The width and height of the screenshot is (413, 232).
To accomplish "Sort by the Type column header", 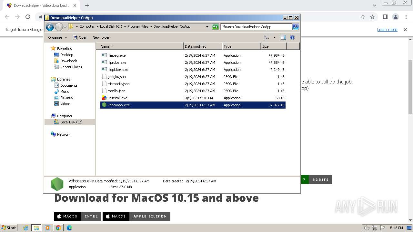I will pyautogui.click(x=241, y=46).
